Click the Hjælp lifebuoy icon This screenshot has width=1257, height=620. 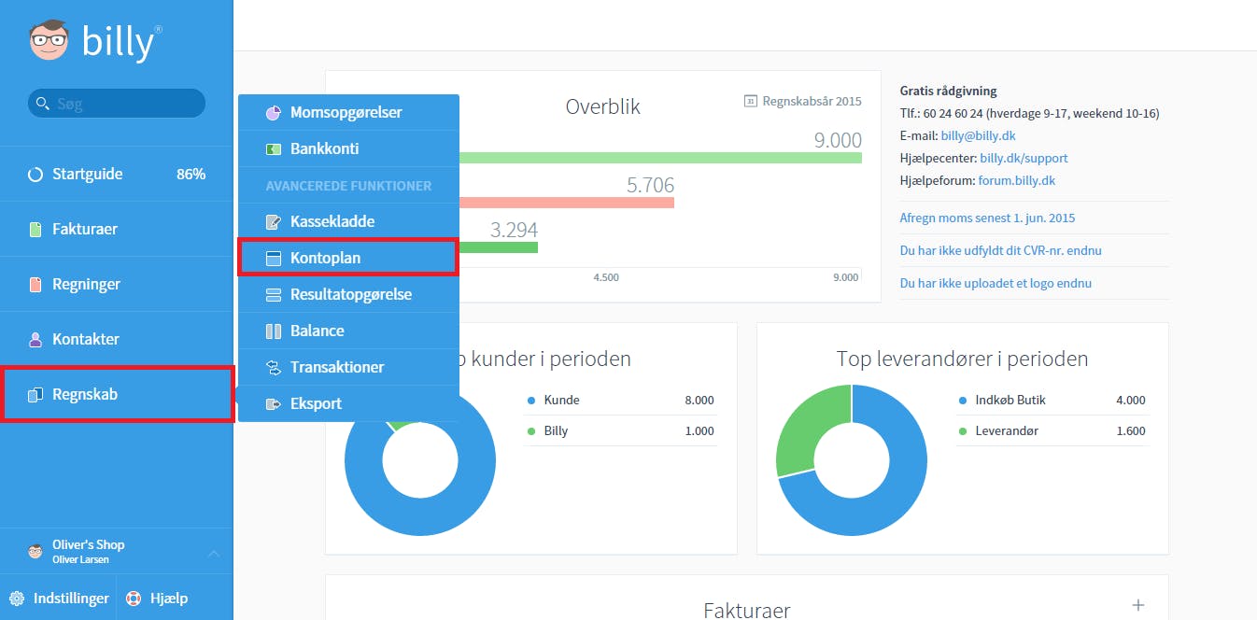pyautogui.click(x=134, y=599)
